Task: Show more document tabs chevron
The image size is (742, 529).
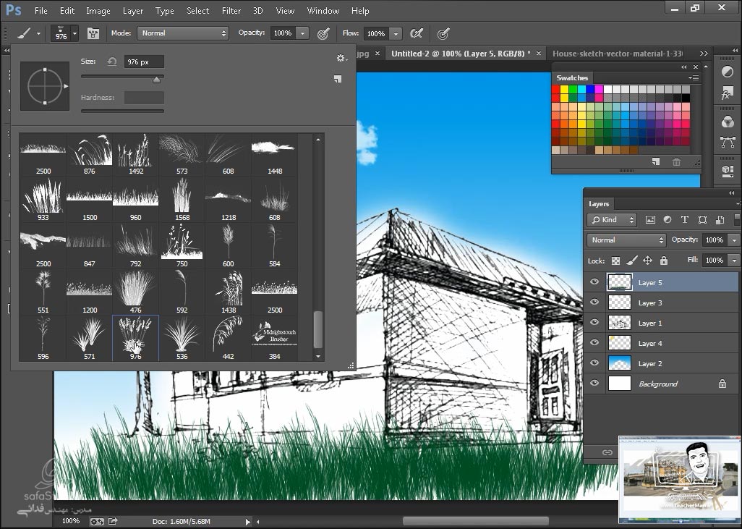Action: point(704,54)
